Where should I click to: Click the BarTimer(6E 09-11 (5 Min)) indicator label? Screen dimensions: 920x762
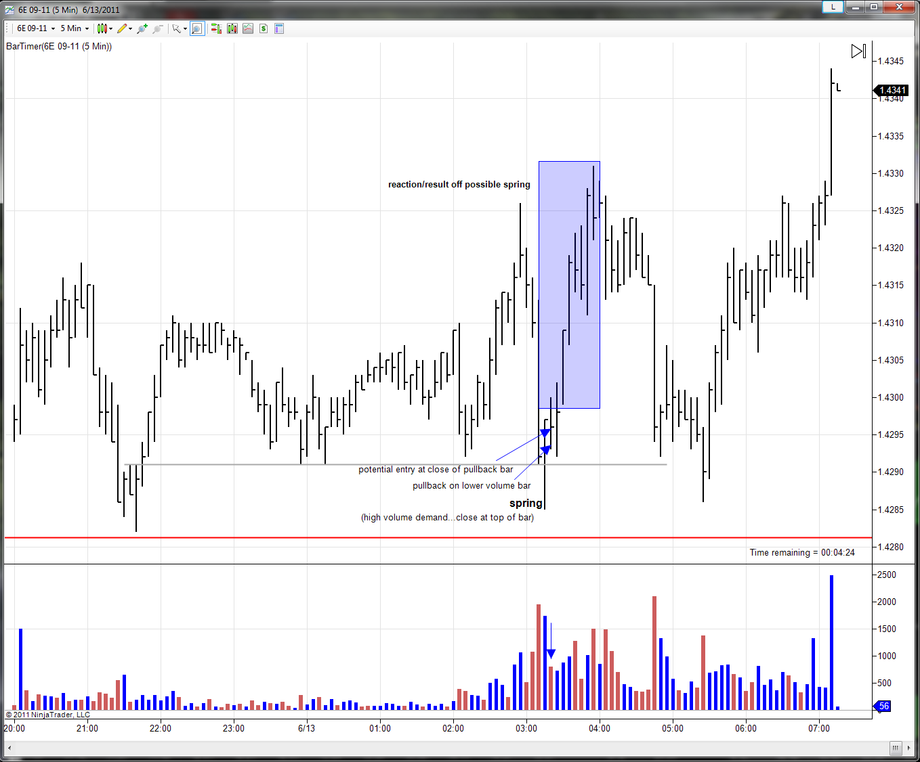(59, 46)
